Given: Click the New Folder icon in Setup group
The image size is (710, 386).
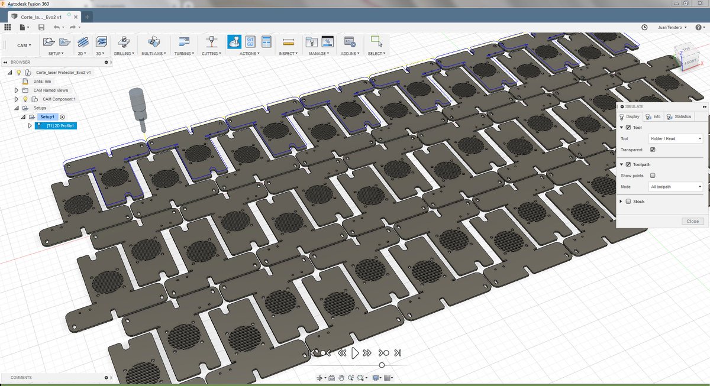Looking at the screenshot, I should [64, 42].
